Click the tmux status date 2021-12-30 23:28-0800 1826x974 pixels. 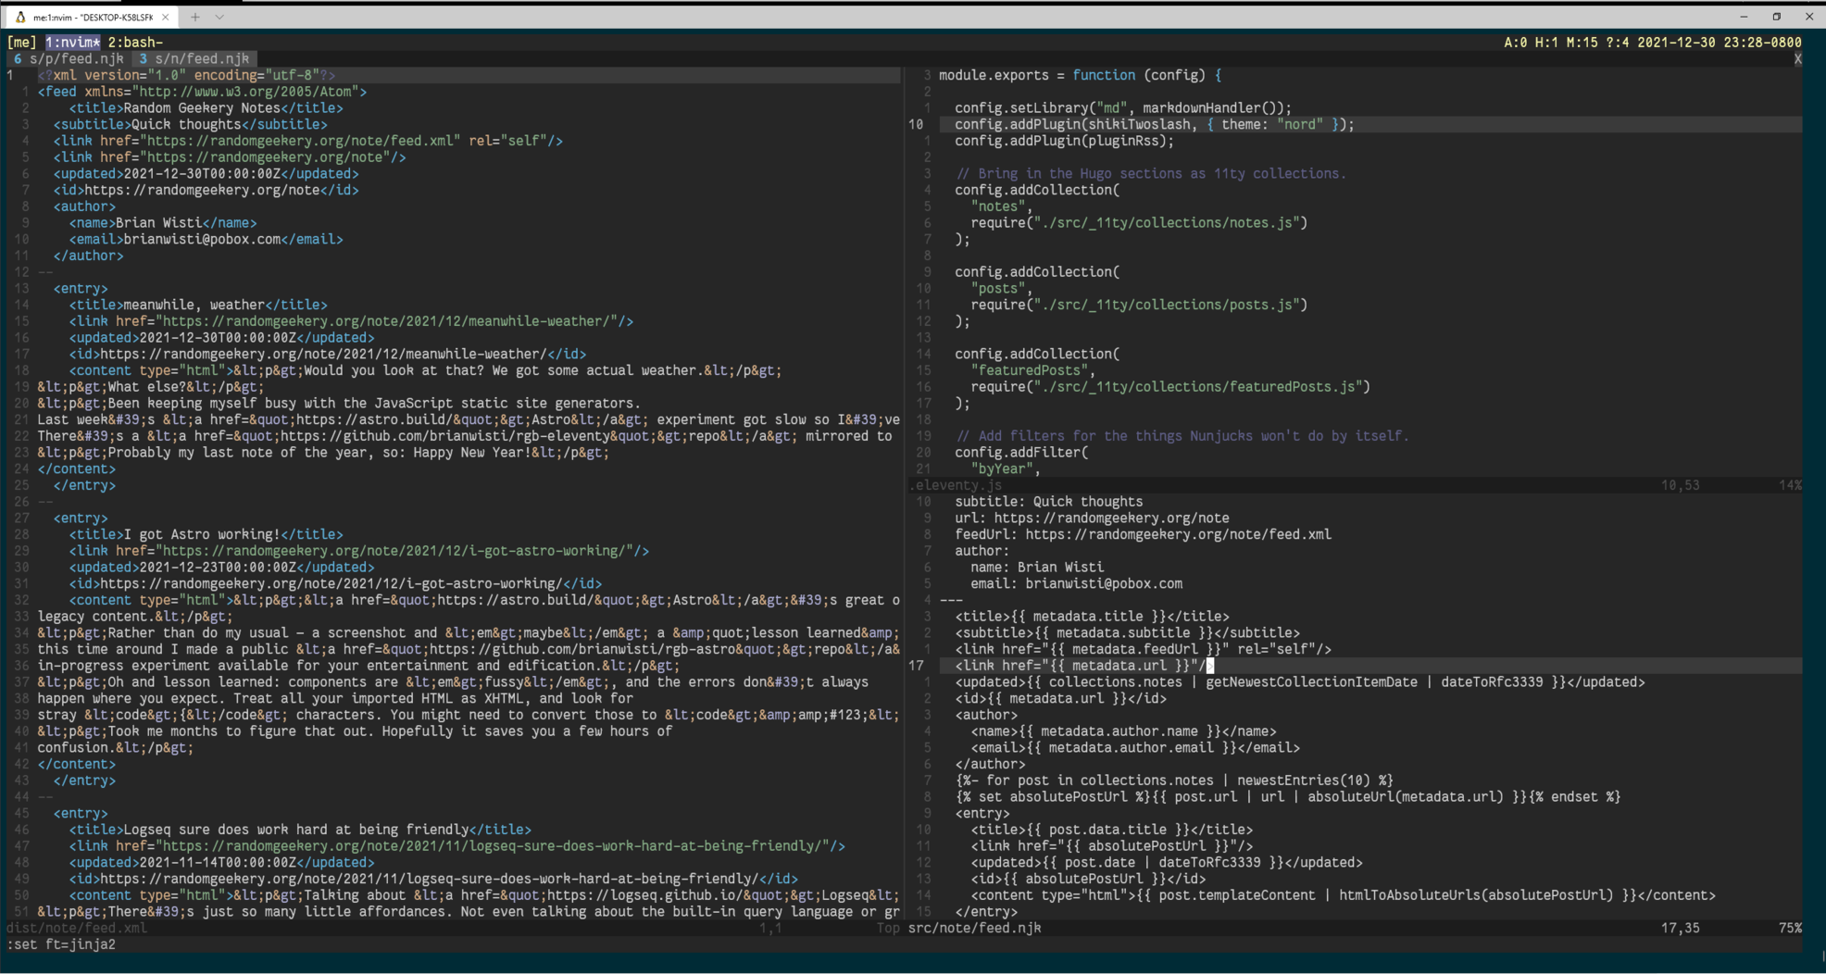pyautogui.click(x=1719, y=42)
